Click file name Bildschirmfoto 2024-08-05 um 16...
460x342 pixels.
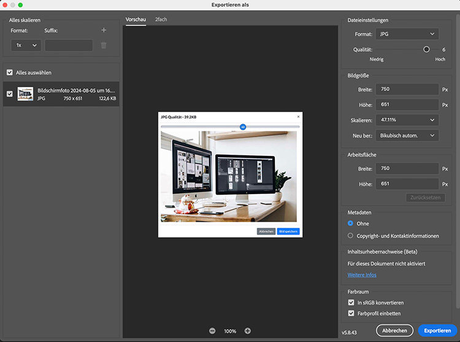[76, 90]
